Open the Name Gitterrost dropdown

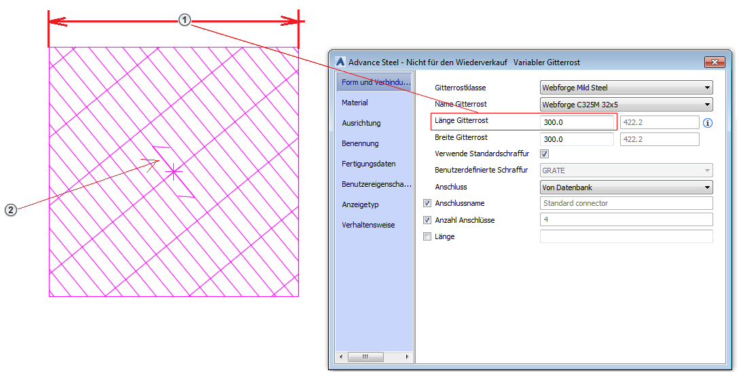click(626, 104)
